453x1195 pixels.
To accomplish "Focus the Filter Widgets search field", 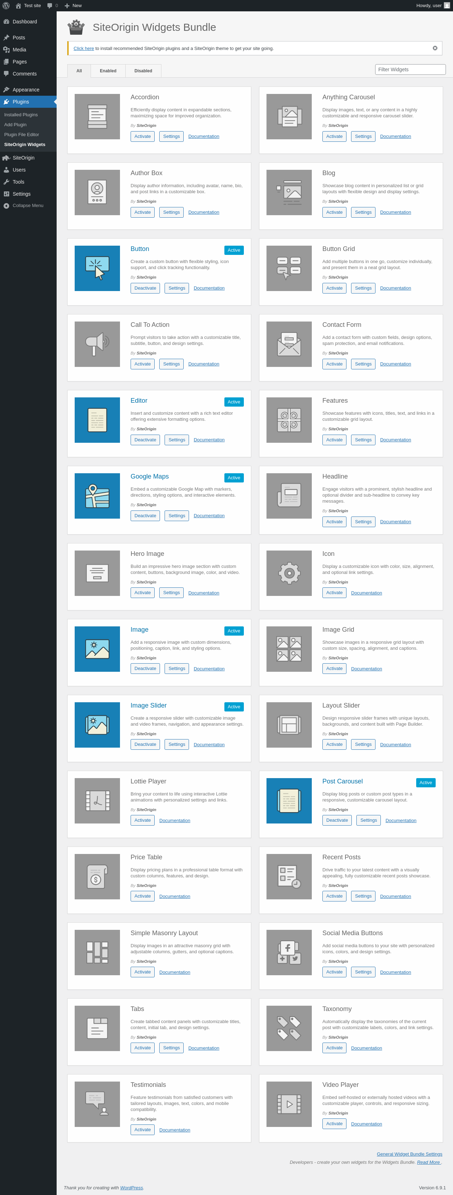I will (x=411, y=69).
